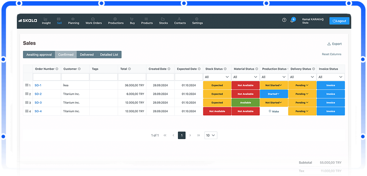This screenshot has width=367, height=176.
Task: Click info icon beside Expected Date
Action: point(199,69)
